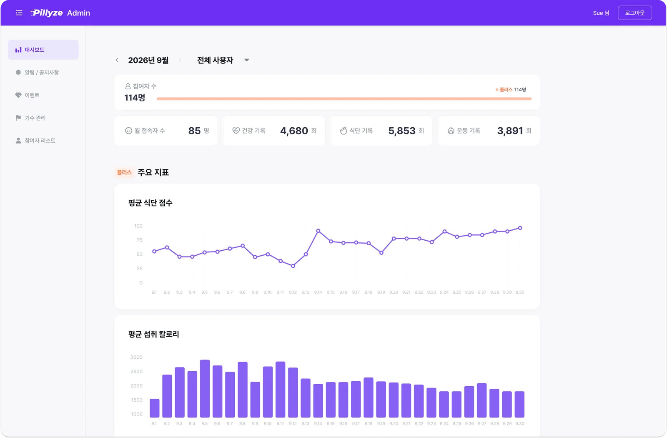Image resolution: width=667 pixels, height=438 pixels.
Task: Click the 85 monthly visitors value
Action: click(x=195, y=131)
